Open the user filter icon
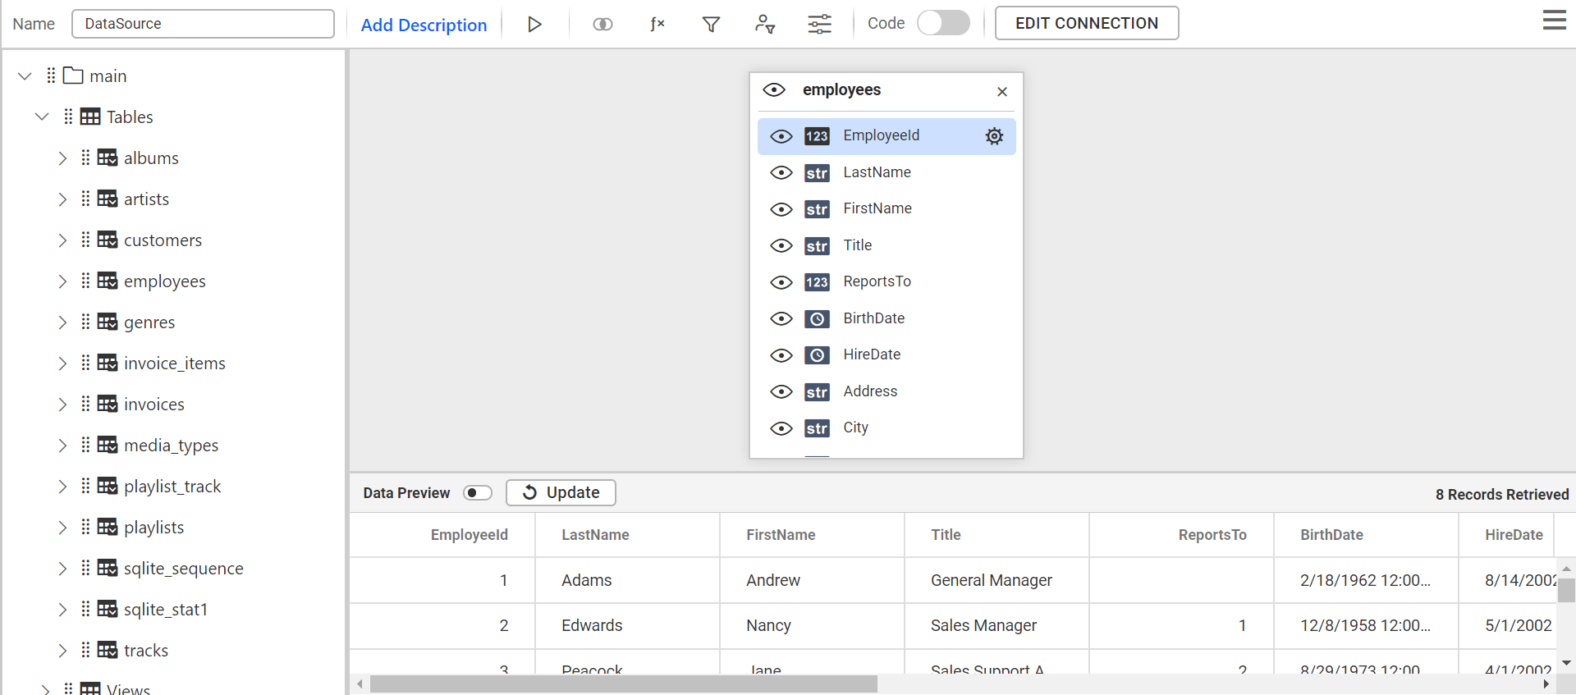The width and height of the screenshot is (1576, 695). (765, 24)
